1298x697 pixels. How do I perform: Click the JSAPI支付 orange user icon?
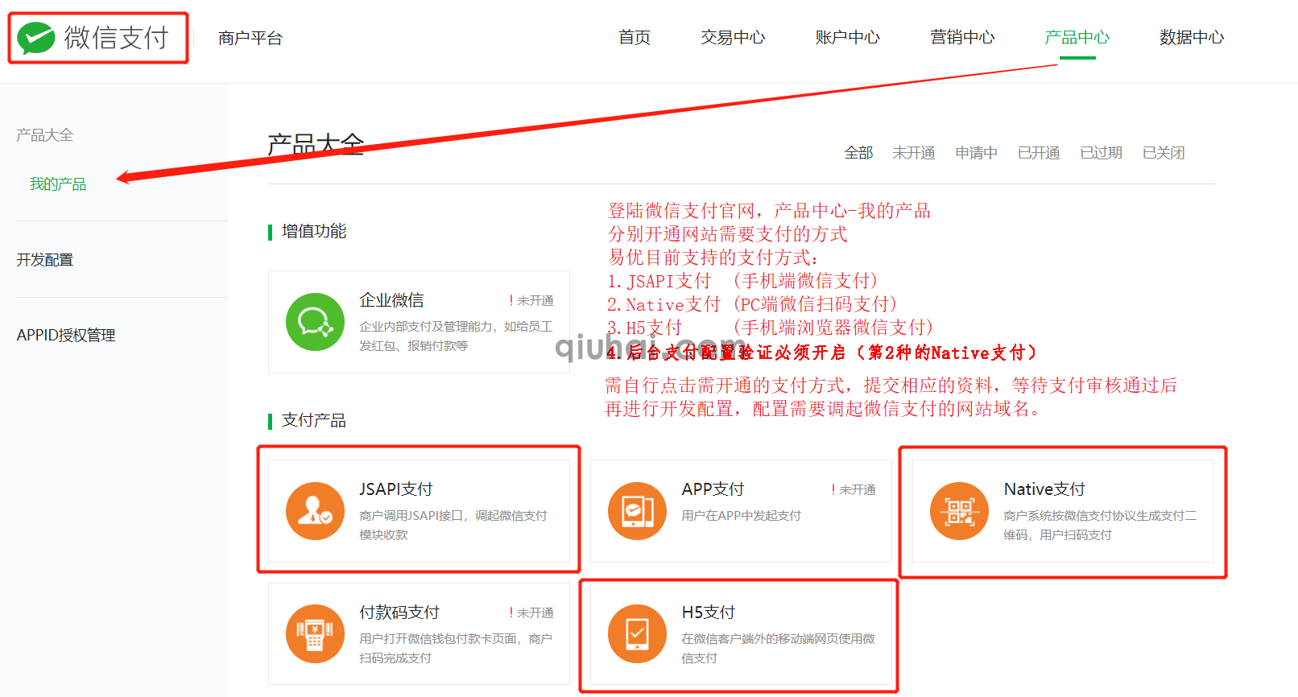point(315,511)
